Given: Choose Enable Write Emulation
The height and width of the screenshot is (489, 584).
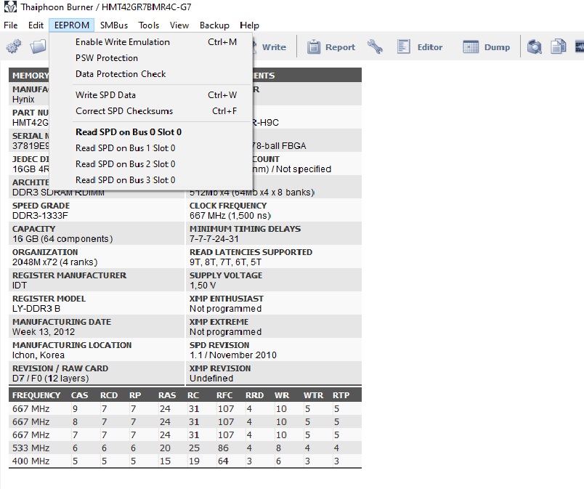Looking at the screenshot, I should pos(151,42).
